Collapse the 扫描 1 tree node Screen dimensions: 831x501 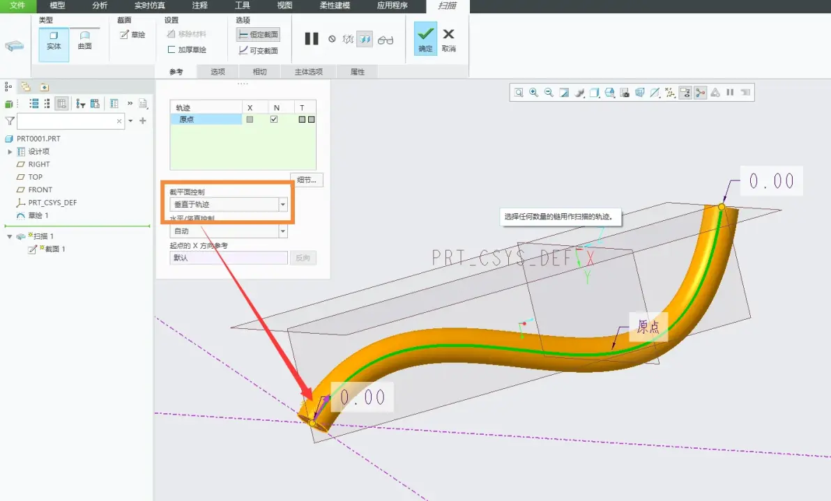(10, 236)
